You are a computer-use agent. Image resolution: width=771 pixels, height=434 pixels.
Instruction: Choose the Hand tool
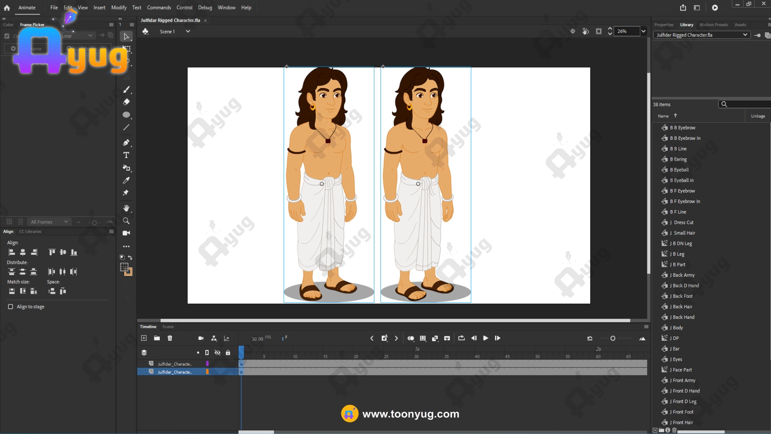tap(126, 208)
